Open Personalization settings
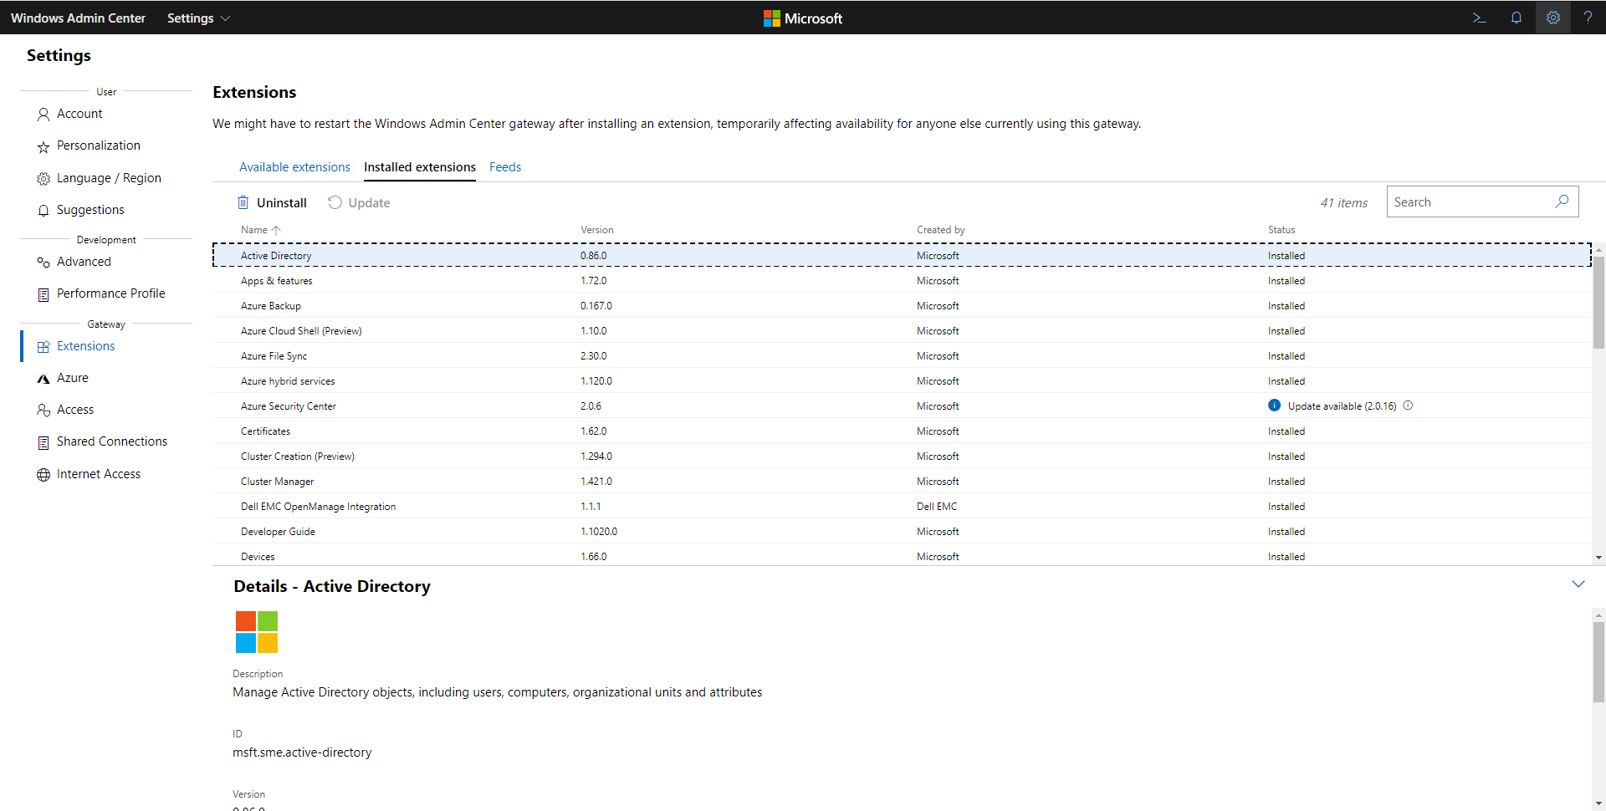The image size is (1606, 811). (x=99, y=145)
